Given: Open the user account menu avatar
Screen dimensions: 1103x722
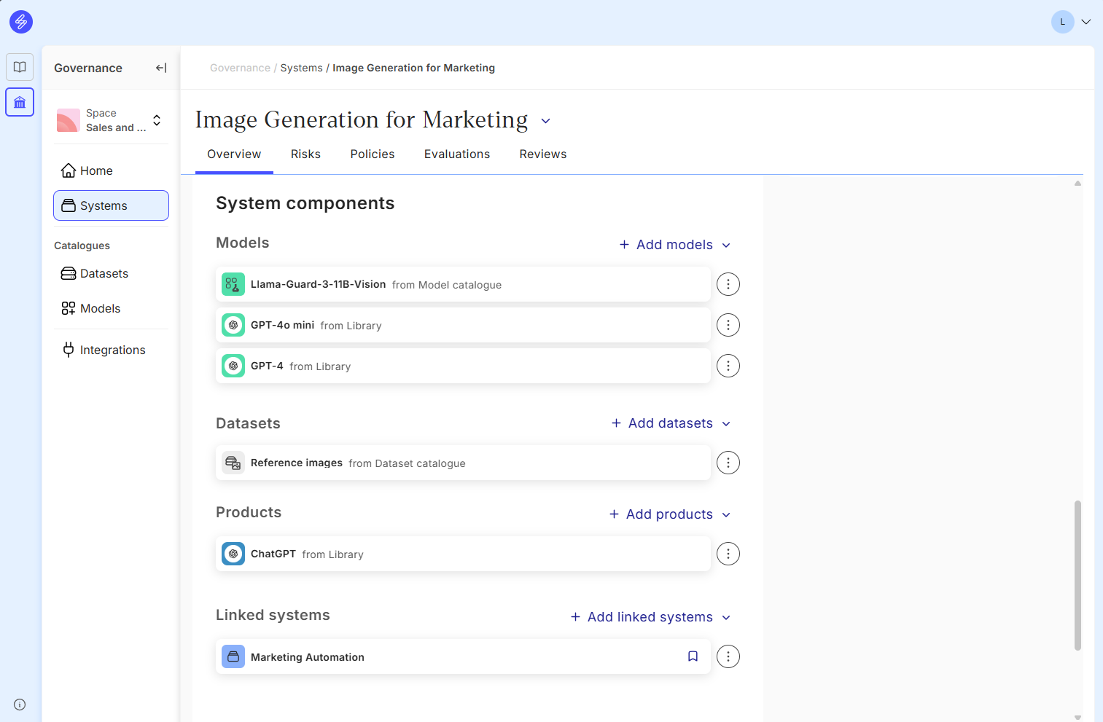Looking at the screenshot, I should tap(1062, 22).
